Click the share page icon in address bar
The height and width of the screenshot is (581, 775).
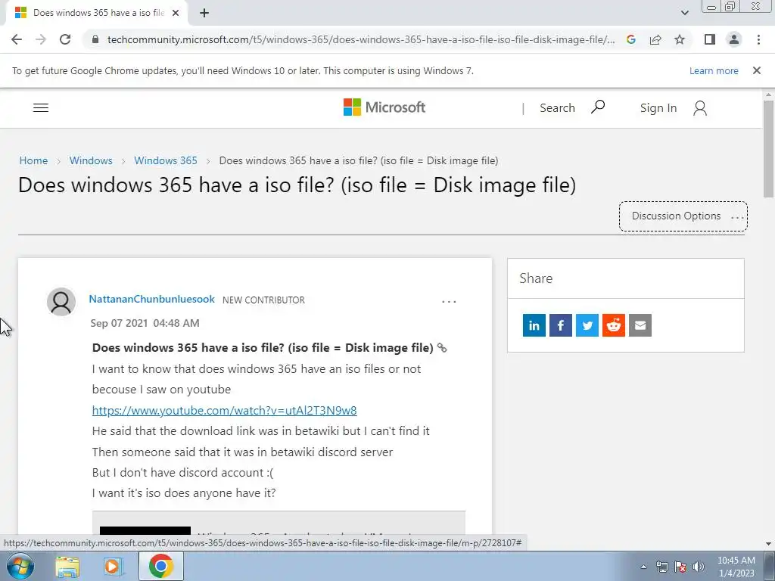[x=655, y=39]
